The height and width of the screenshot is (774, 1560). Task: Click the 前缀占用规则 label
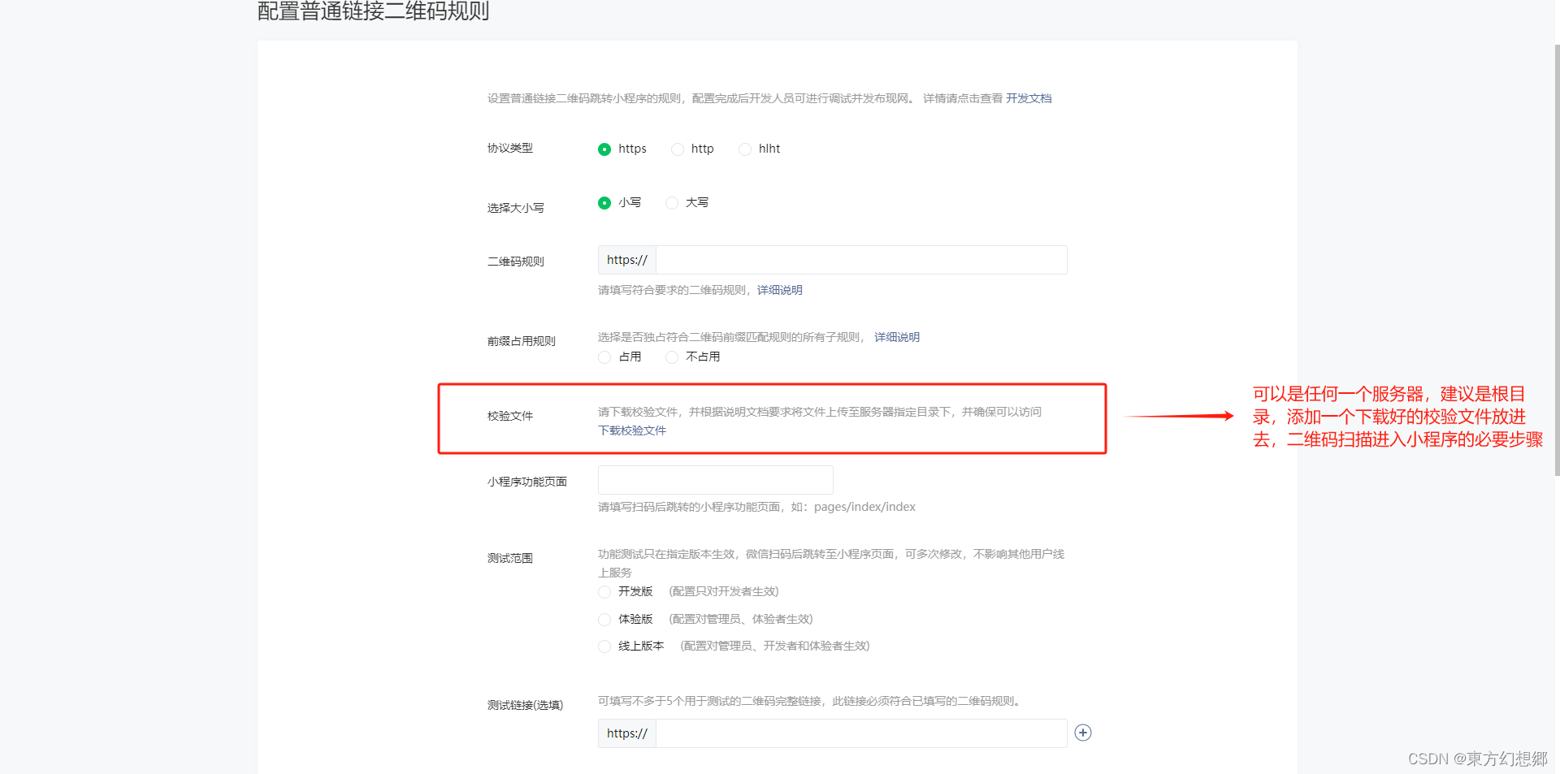tap(522, 341)
